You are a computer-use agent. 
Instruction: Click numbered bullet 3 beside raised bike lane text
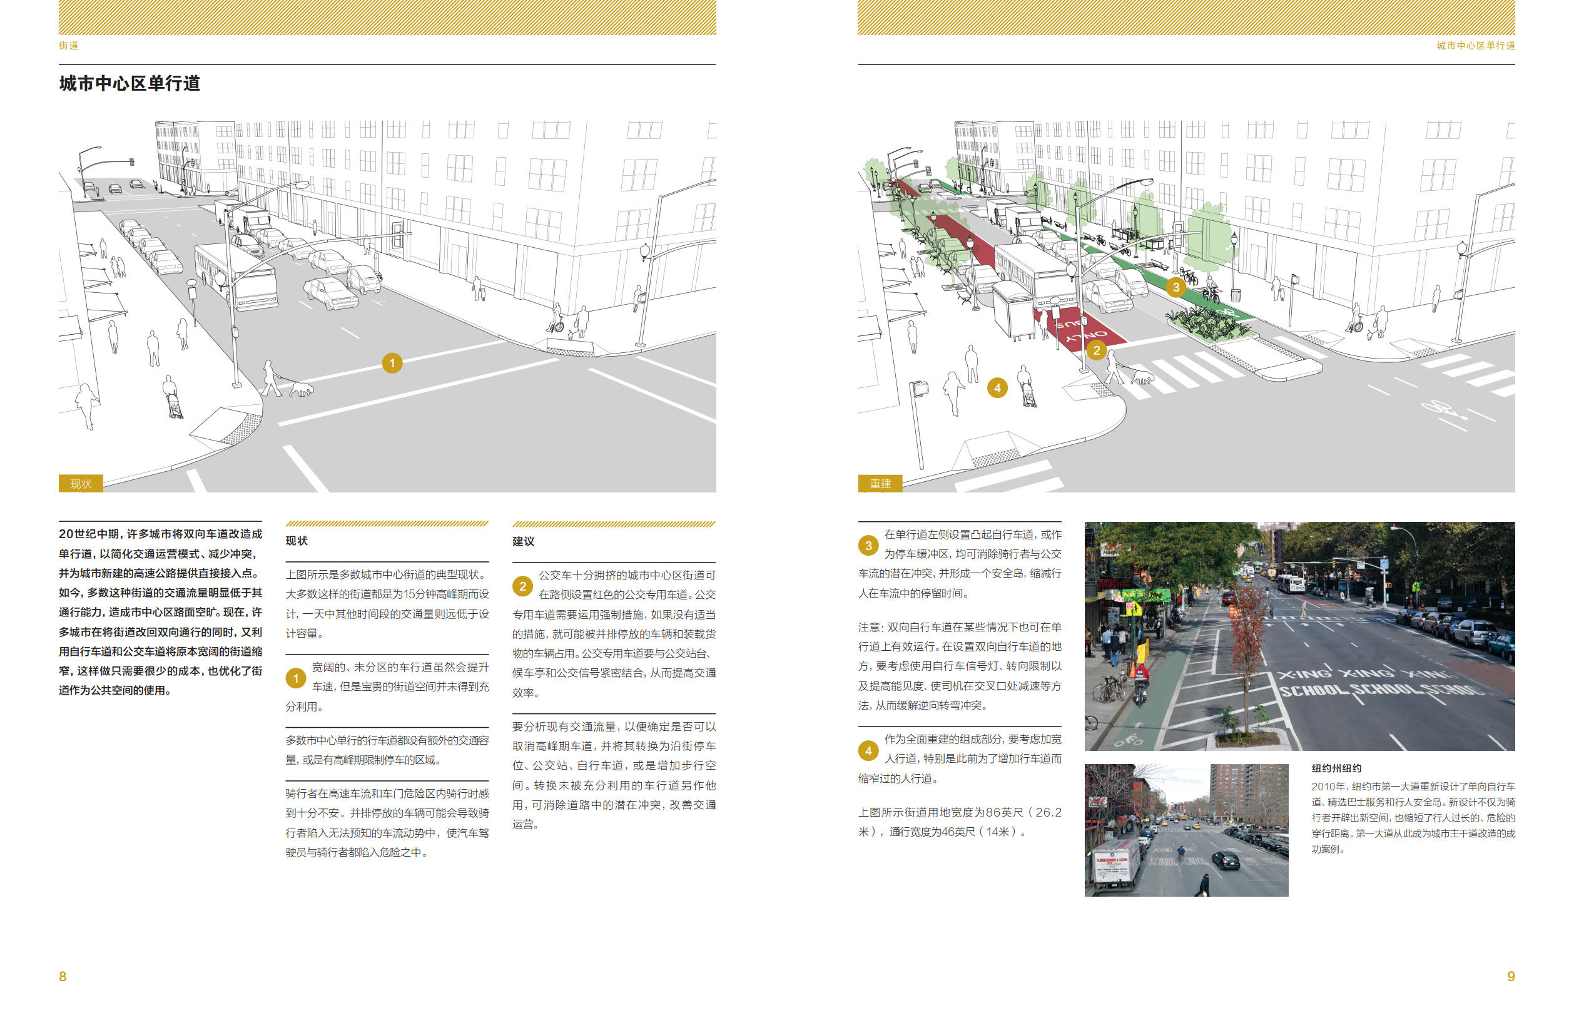coord(868,545)
